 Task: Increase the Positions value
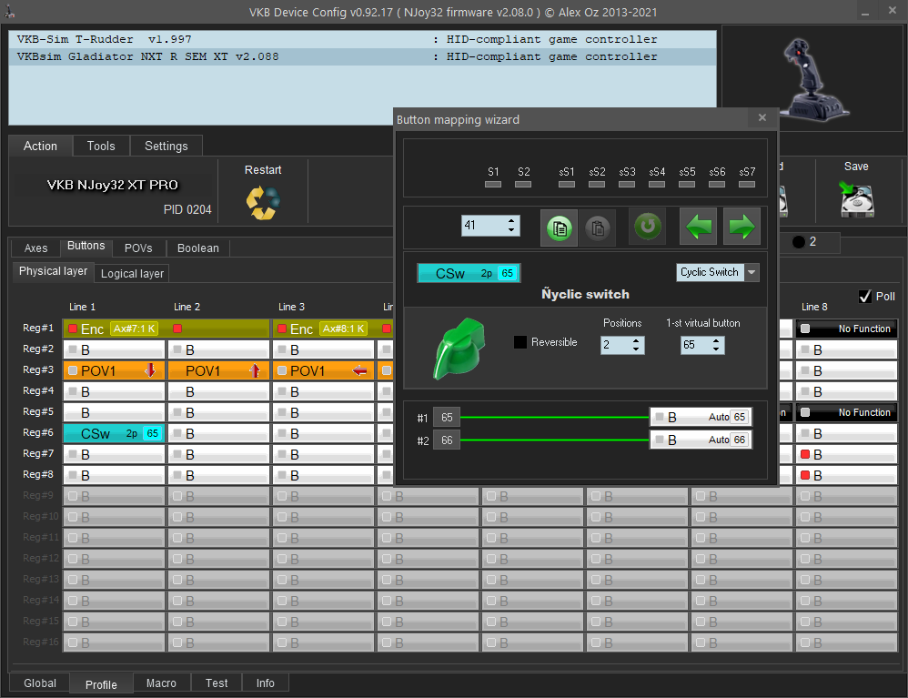636,340
